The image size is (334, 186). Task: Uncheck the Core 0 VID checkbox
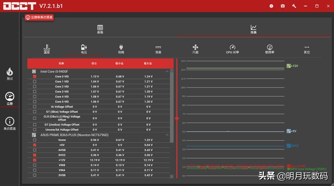click(34, 76)
